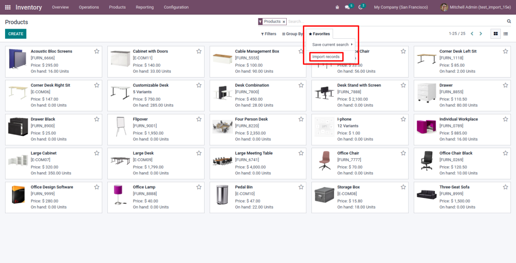
Task: Open the apps grid menu icon
Action: [x=8, y=7]
